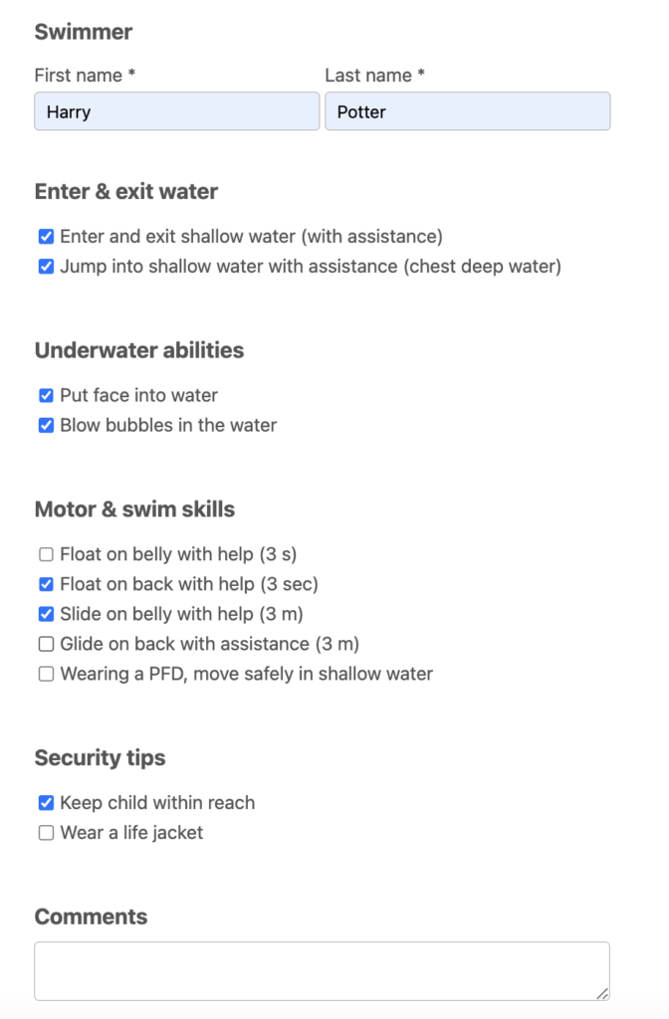The width and height of the screenshot is (669, 1019).
Task: Click the First name input field
Action: coord(176,111)
